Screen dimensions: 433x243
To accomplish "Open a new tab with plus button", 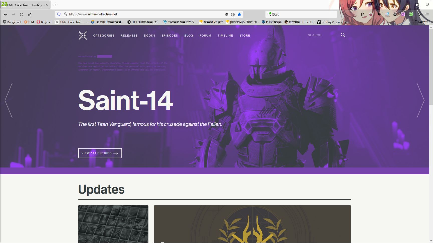I will tap(55, 5).
